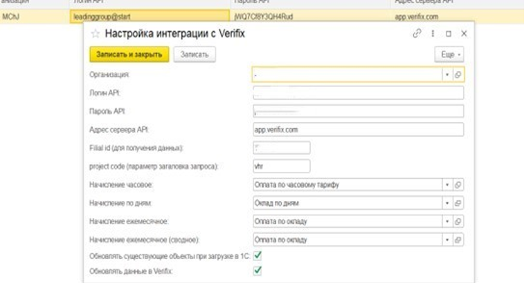The image size is (531, 283).
Task: Click the Адрес сервера API field
Action: (x=358, y=129)
